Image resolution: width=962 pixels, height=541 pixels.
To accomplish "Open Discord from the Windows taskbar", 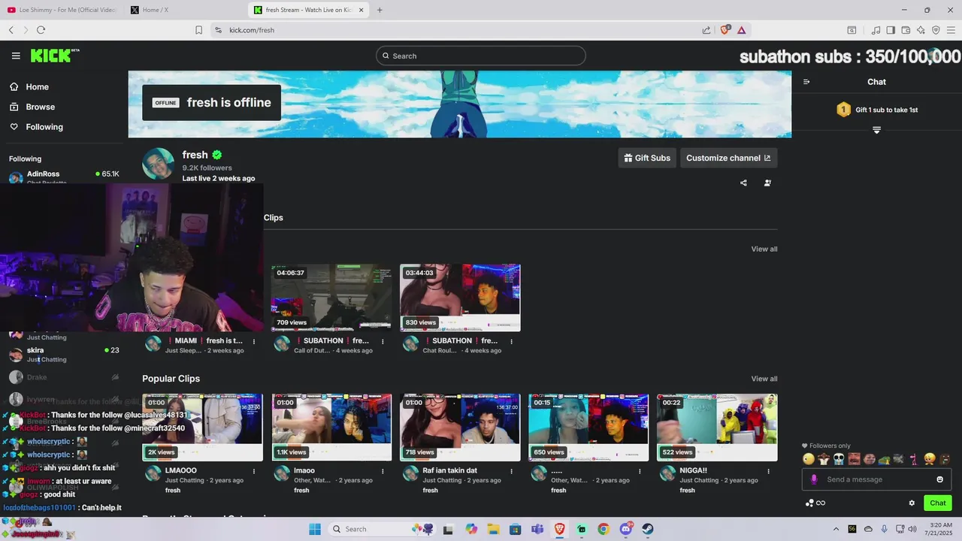I will (x=625, y=529).
